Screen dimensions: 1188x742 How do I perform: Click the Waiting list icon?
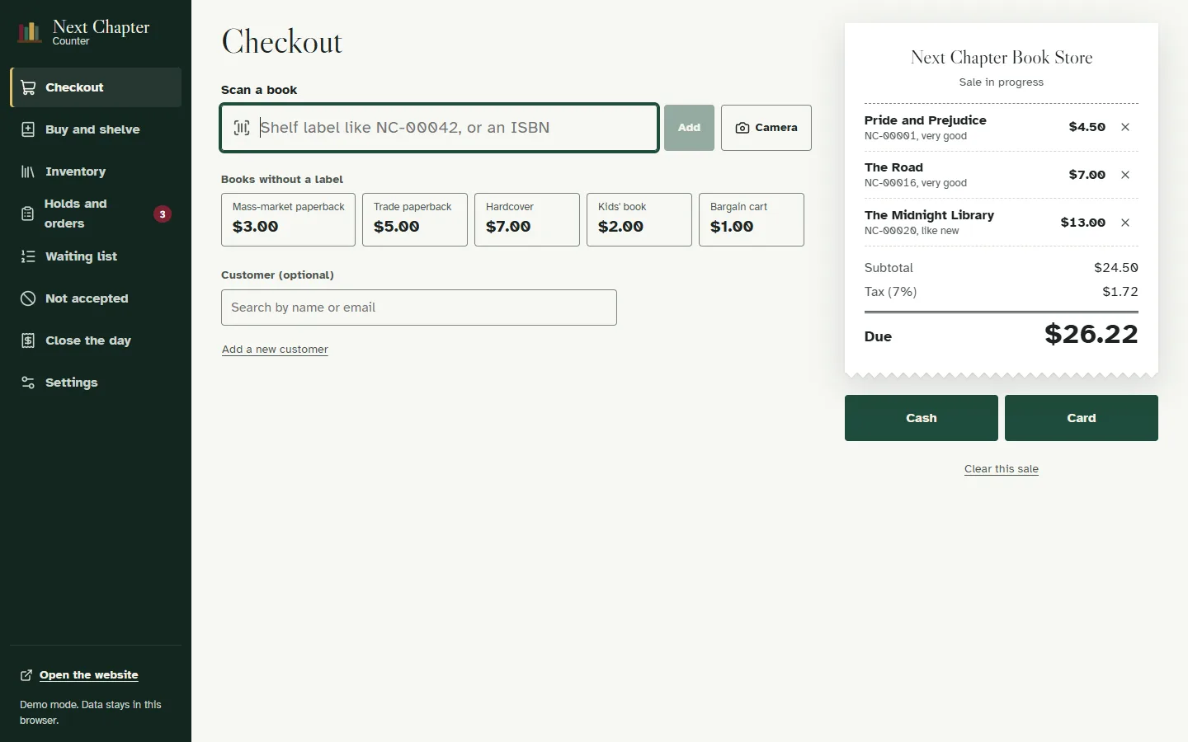pos(28,256)
